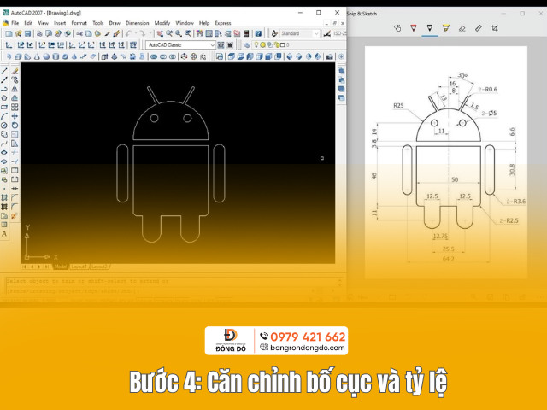Click the Zoom Realtime magnifier icon
547x410 pixels.
click(169, 33)
